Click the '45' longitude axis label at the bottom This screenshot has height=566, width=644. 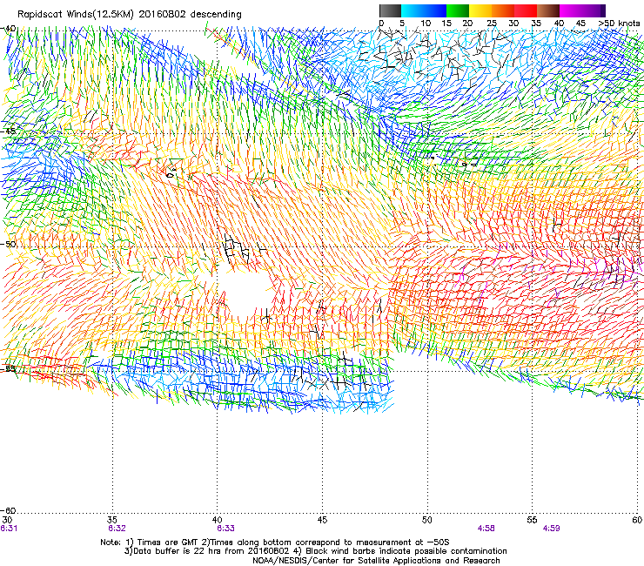tap(322, 520)
